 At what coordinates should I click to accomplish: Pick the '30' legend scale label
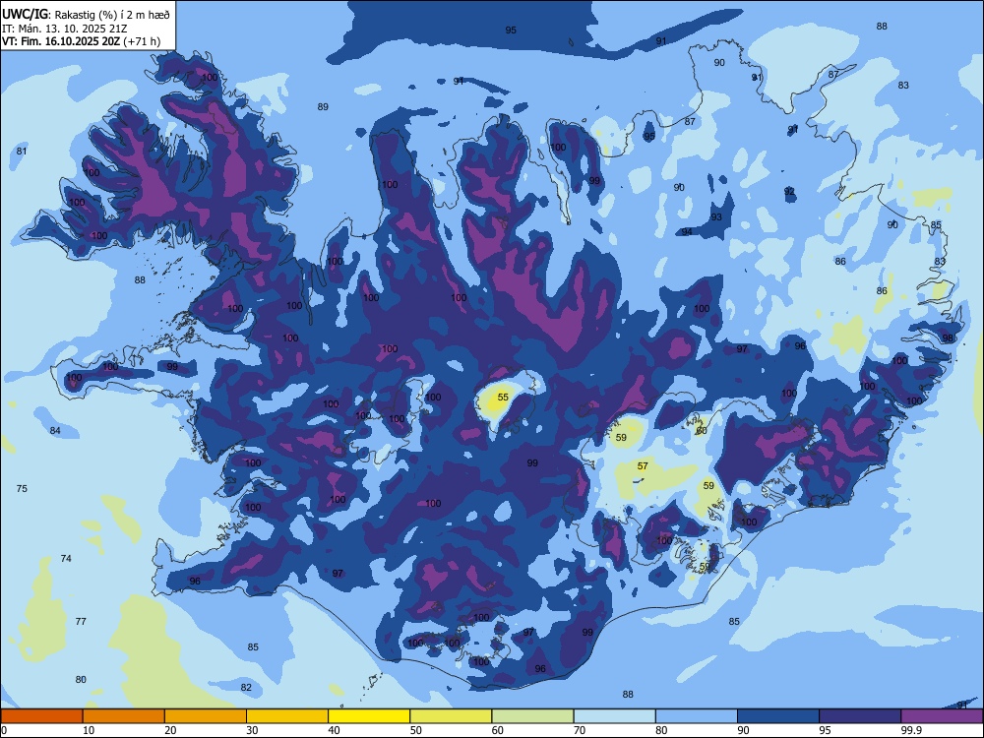point(252,730)
